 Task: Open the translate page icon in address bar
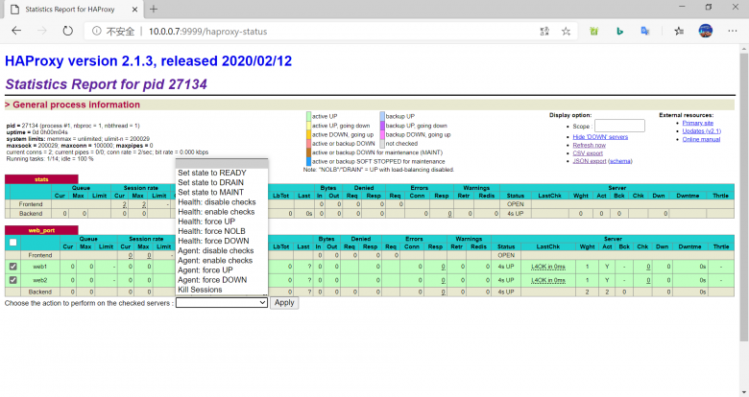coord(544,31)
